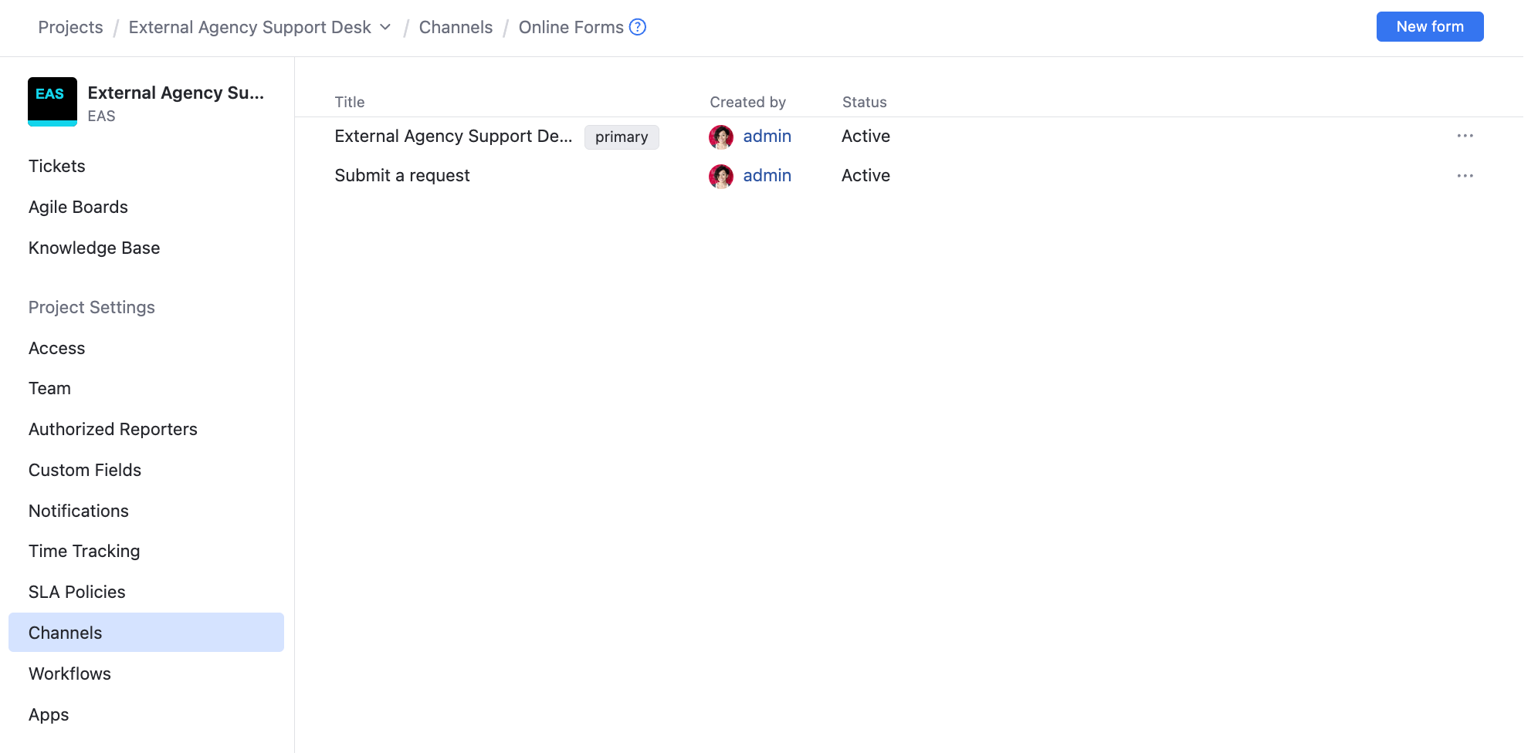This screenshot has width=1538, height=753.
Task: Sort forms by the Title column
Action: coord(349,102)
